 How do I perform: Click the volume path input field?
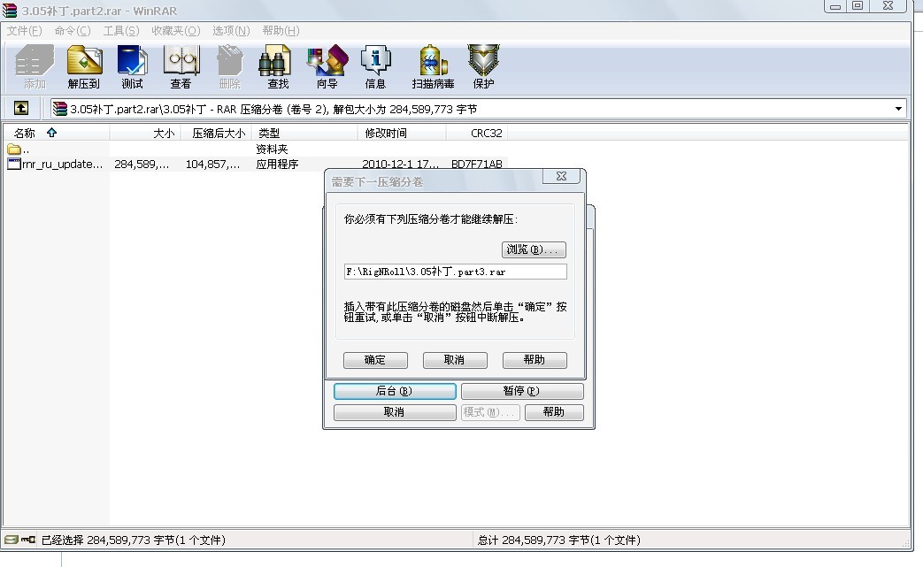click(x=456, y=272)
